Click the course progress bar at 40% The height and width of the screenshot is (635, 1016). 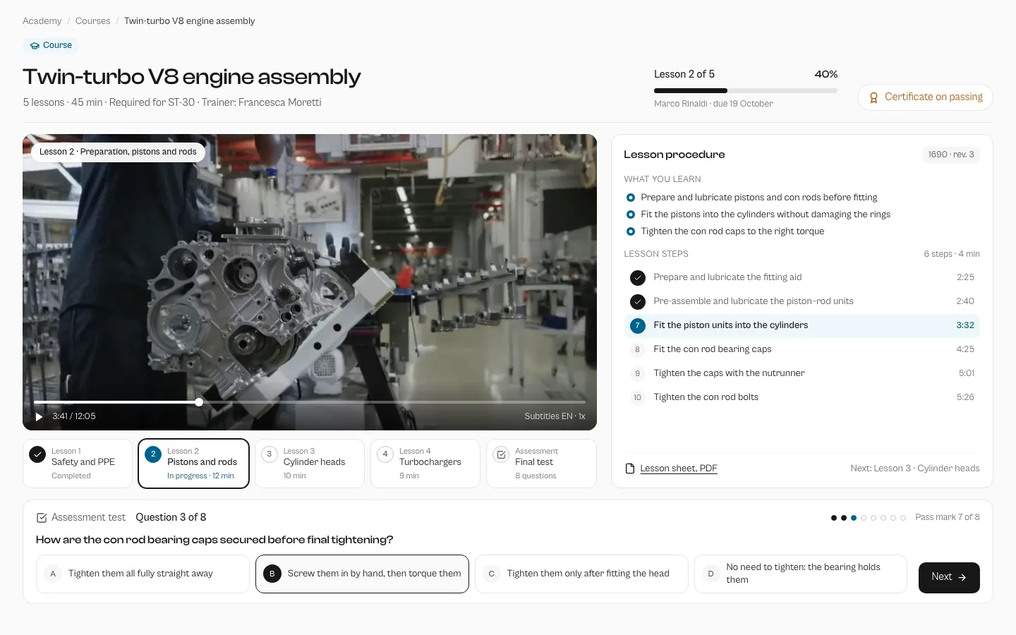click(746, 90)
